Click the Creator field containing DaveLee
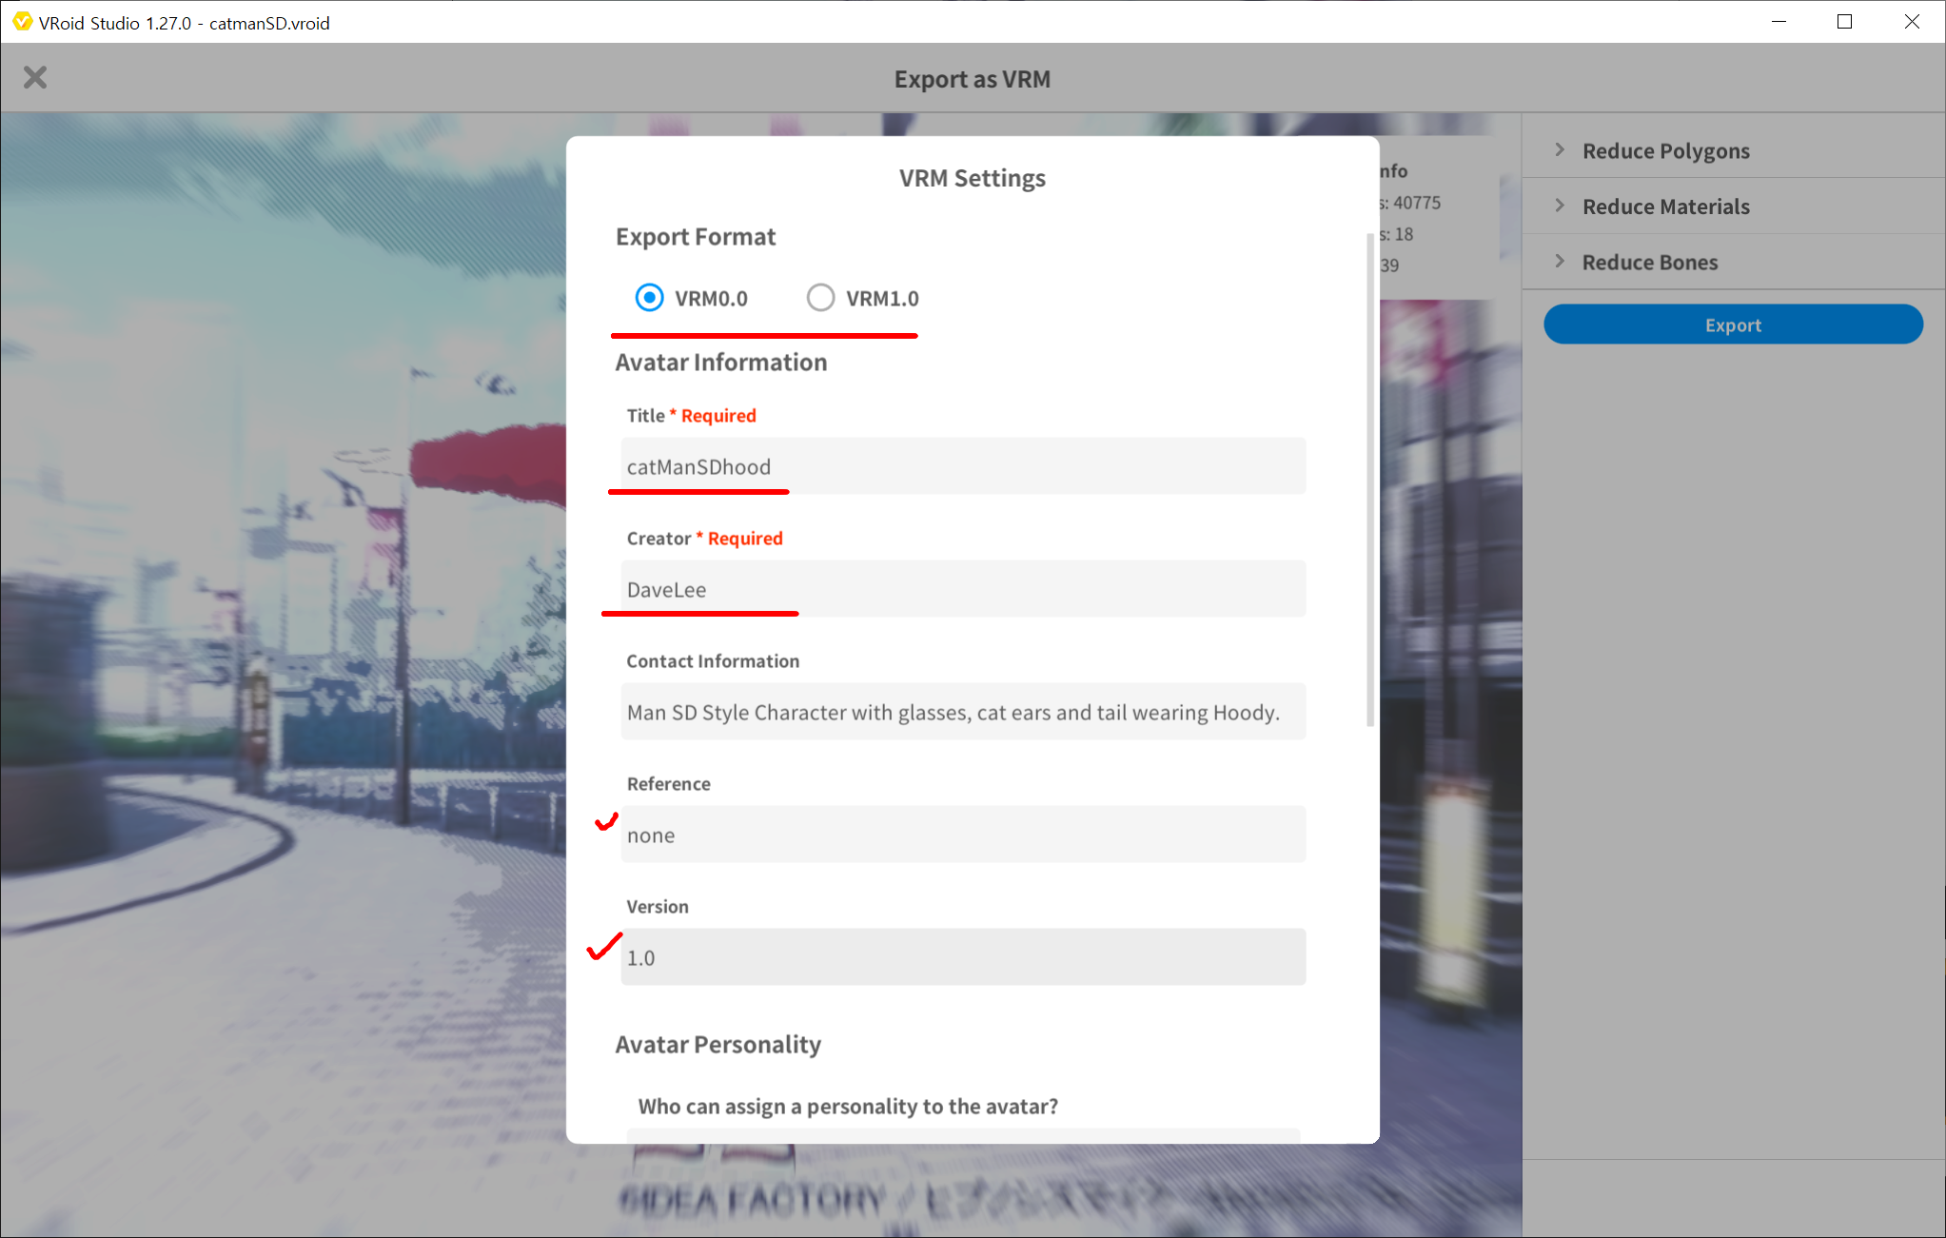1946x1238 pixels. (962, 589)
